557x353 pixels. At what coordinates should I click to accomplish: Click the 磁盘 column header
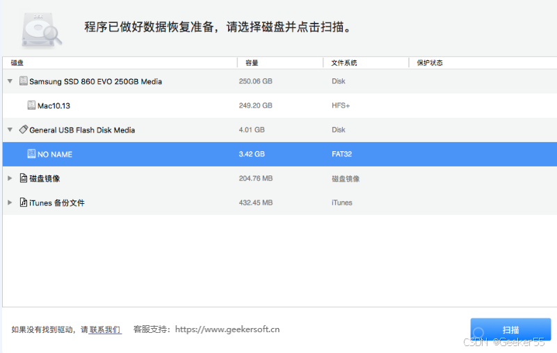[x=120, y=62]
